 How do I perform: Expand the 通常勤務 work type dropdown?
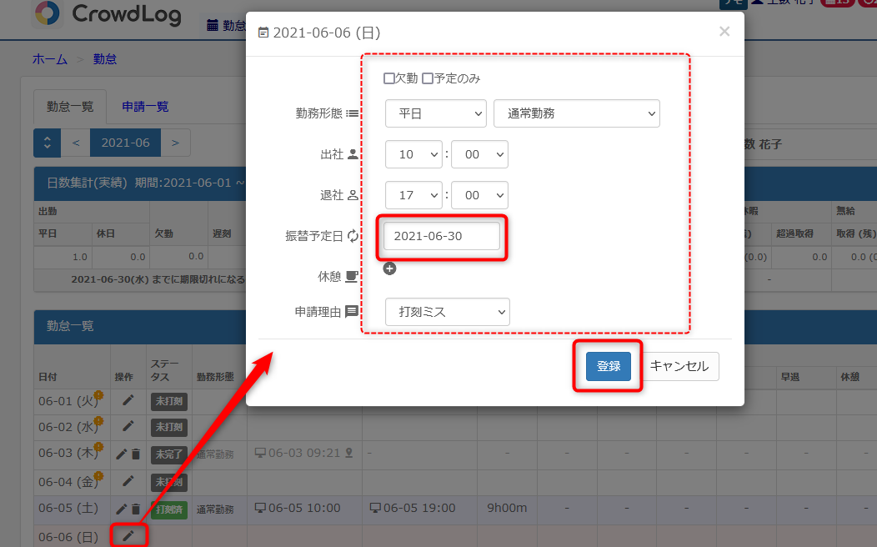[576, 113]
